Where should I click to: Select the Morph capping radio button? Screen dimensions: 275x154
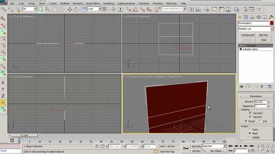(x=246, y=121)
